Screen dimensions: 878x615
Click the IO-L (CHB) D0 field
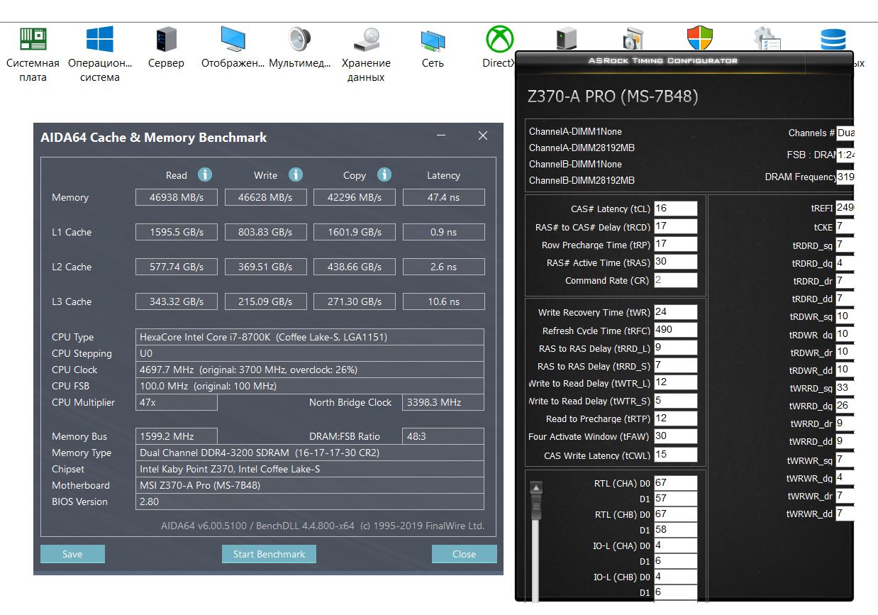pos(675,577)
